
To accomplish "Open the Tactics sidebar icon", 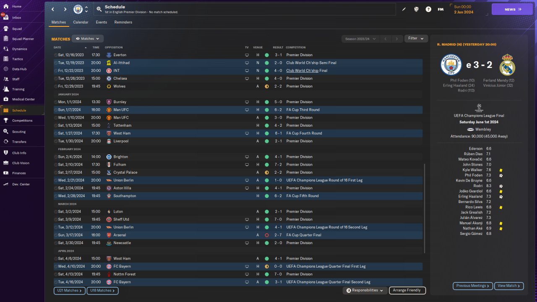I will [x=6, y=59].
